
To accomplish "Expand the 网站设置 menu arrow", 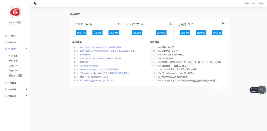I will (26, 96).
